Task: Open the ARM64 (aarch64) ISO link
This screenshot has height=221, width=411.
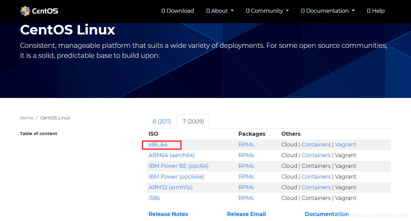Action: (x=172, y=155)
